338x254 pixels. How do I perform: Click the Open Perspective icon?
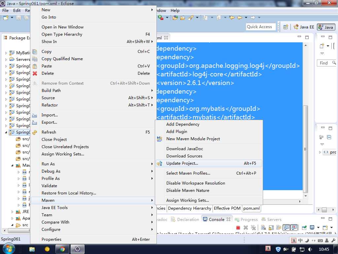pos(286,27)
